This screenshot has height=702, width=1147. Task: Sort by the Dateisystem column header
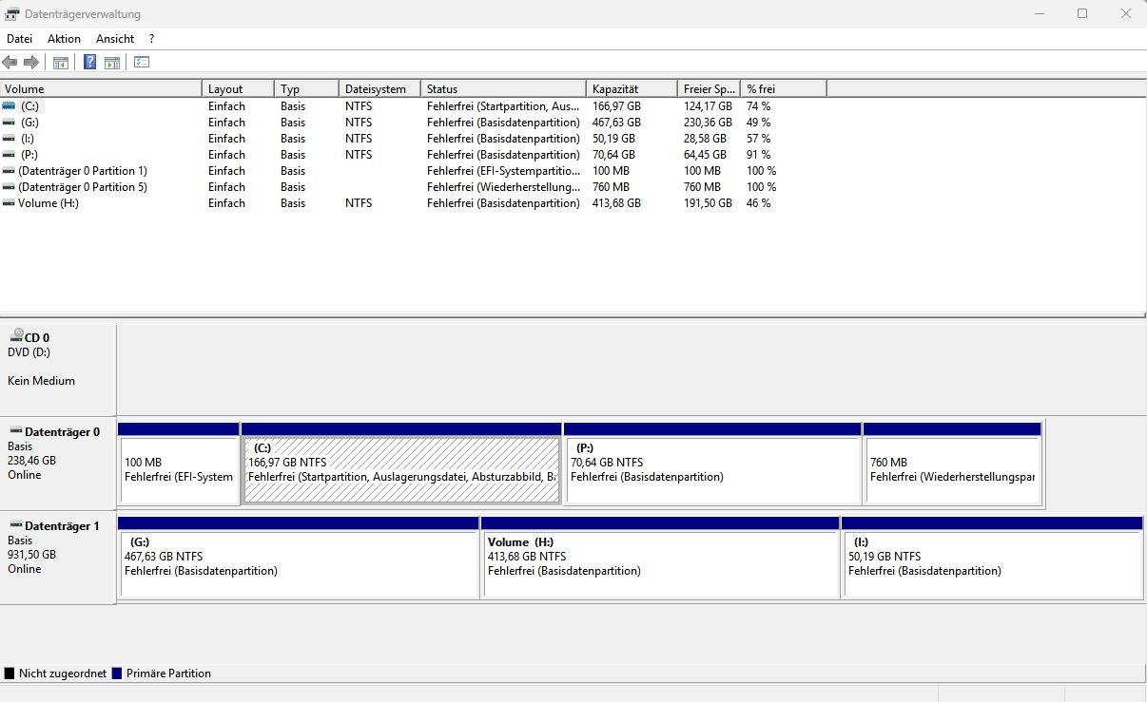(379, 89)
